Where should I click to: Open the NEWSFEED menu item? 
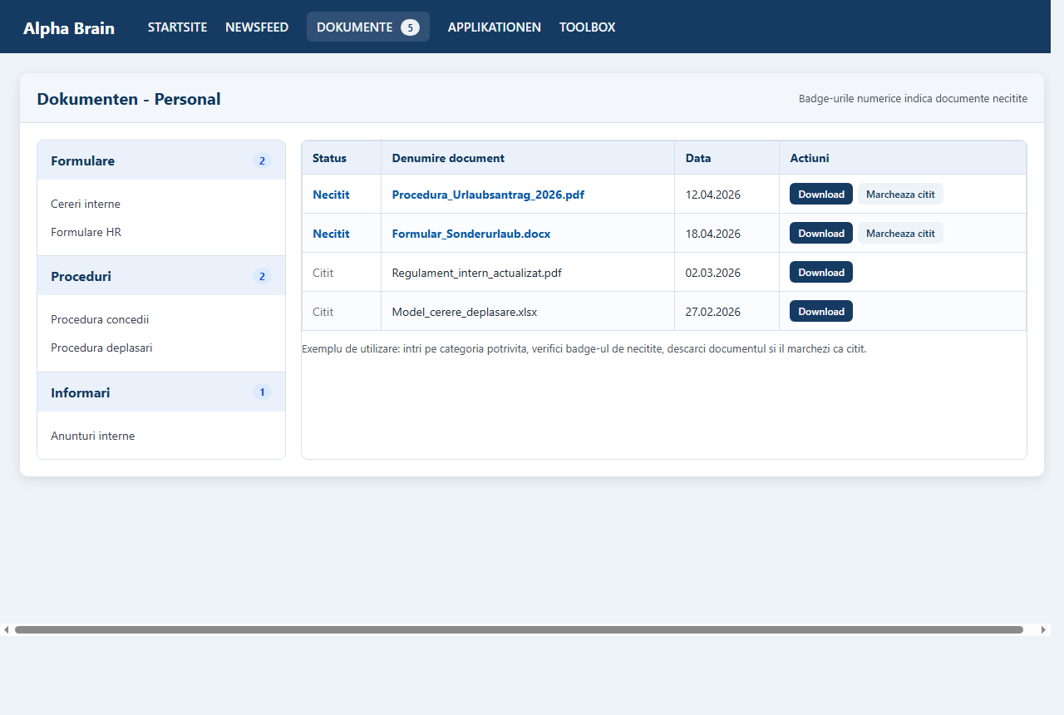pos(257,27)
